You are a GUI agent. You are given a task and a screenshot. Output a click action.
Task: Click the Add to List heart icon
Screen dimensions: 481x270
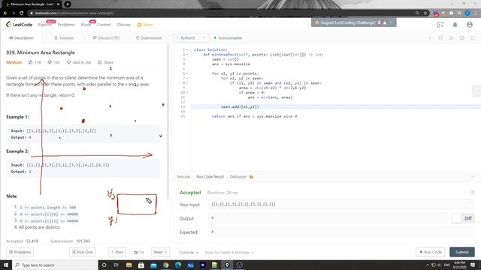(68, 62)
